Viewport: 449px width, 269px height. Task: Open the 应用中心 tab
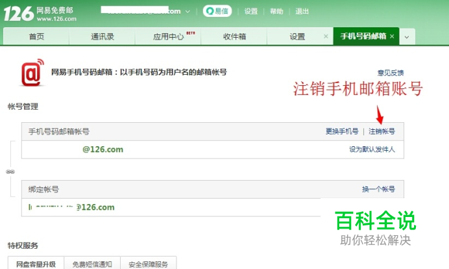(x=168, y=36)
